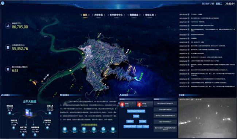This screenshot has width=237, height=139.
Task: Click the widest bottom-row organization chart box
Action: point(130,127)
